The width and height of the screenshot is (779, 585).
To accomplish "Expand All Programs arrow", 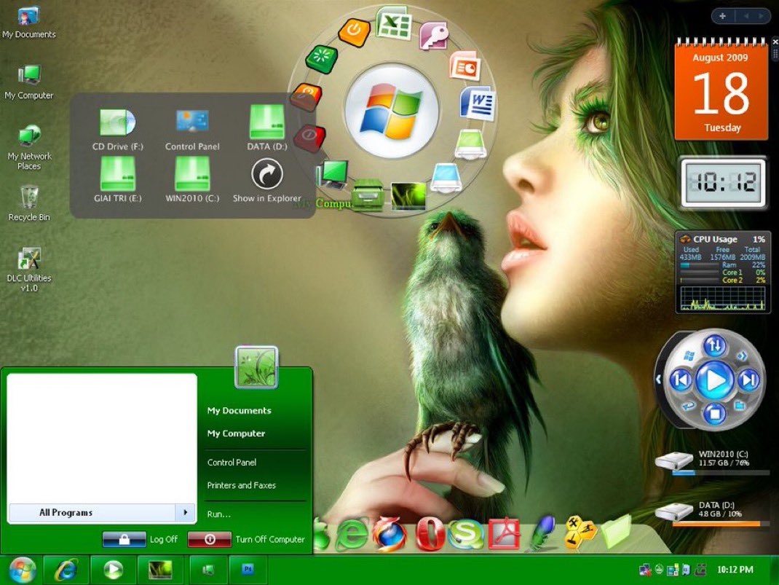I will click(x=186, y=512).
